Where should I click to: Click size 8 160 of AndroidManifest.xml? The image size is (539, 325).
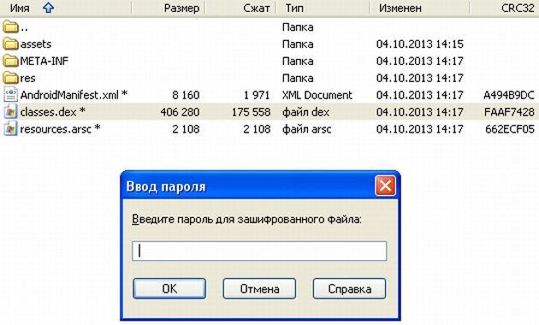coord(186,95)
